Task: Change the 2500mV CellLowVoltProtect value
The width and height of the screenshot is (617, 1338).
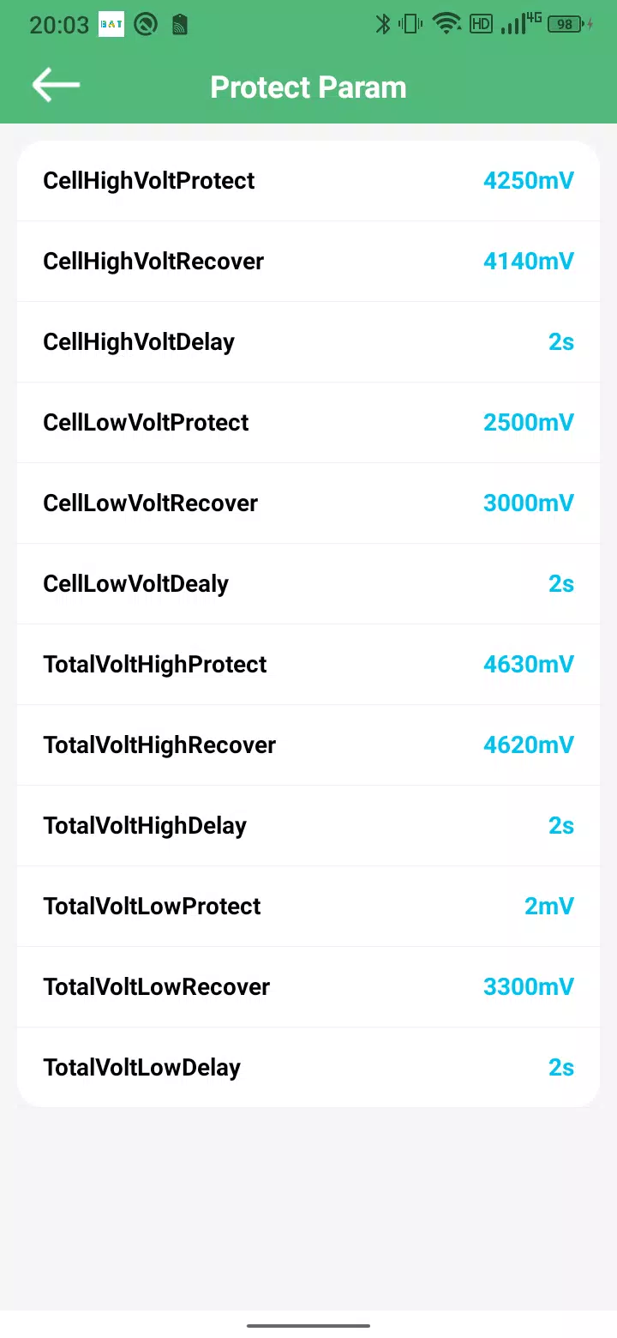Action: [x=529, y=422]
